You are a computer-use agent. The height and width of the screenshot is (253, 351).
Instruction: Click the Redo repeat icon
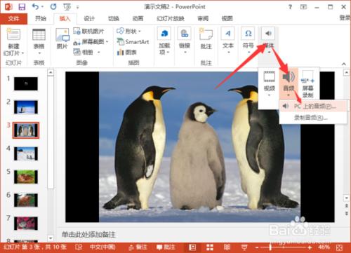point(53,7)
